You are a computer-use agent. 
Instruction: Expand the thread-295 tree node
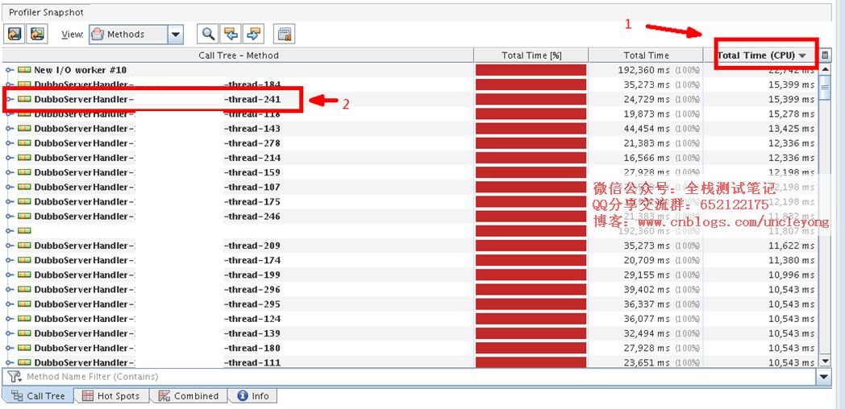9,304
